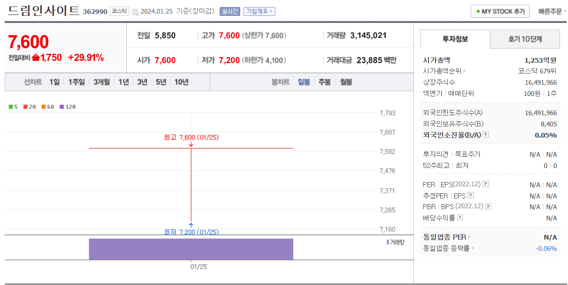This screenshot has height=285, width=568.
Task: Click the help icon next to PER EPS(2022.12)
Action: tap(486, 184)
